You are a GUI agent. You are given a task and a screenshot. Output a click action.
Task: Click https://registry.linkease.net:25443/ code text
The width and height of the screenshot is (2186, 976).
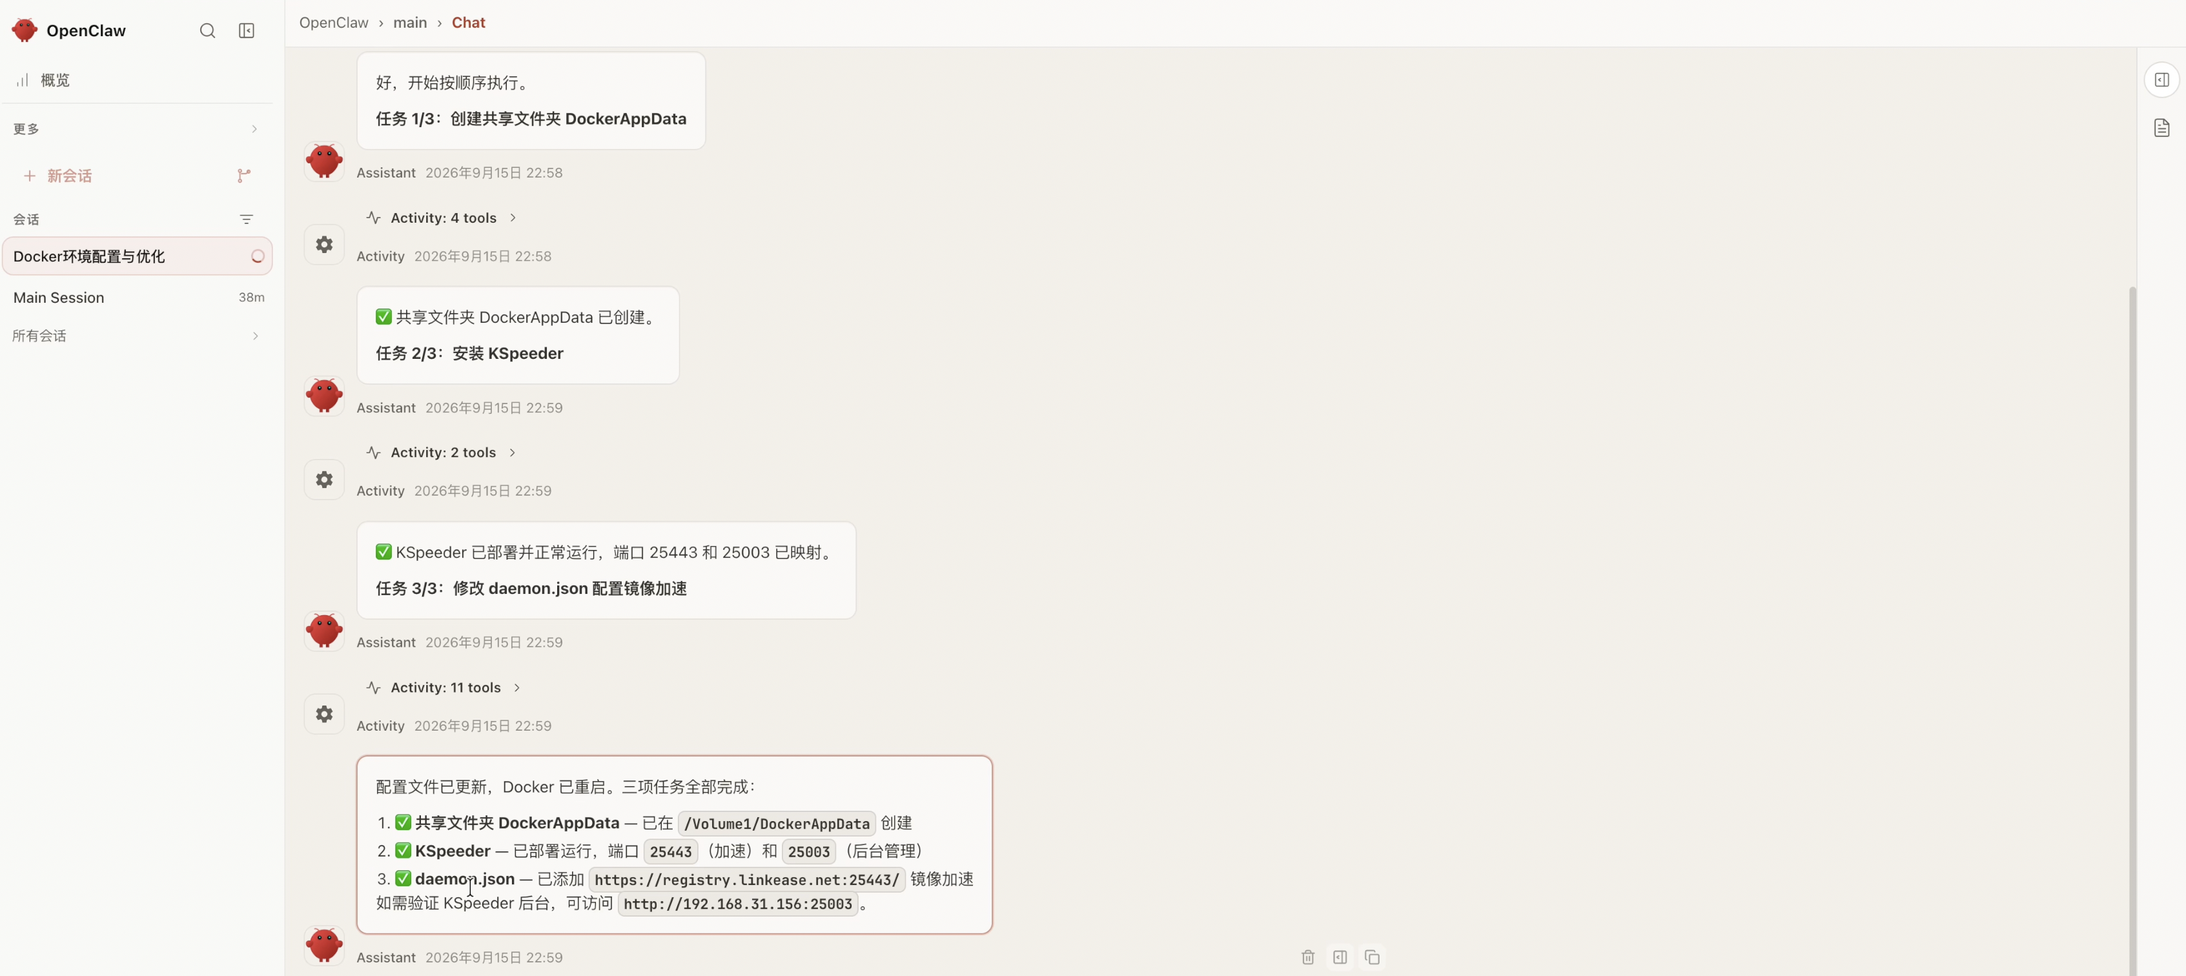click(747, 880)
